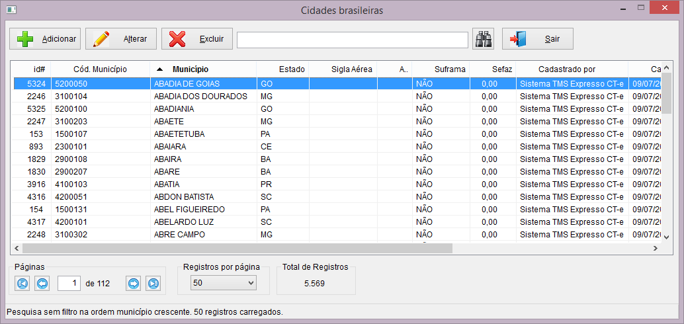The width and height of the screenshot is (684, 324).
Task: Sort by Sefaz column header
Action: (x=493, y=69)
